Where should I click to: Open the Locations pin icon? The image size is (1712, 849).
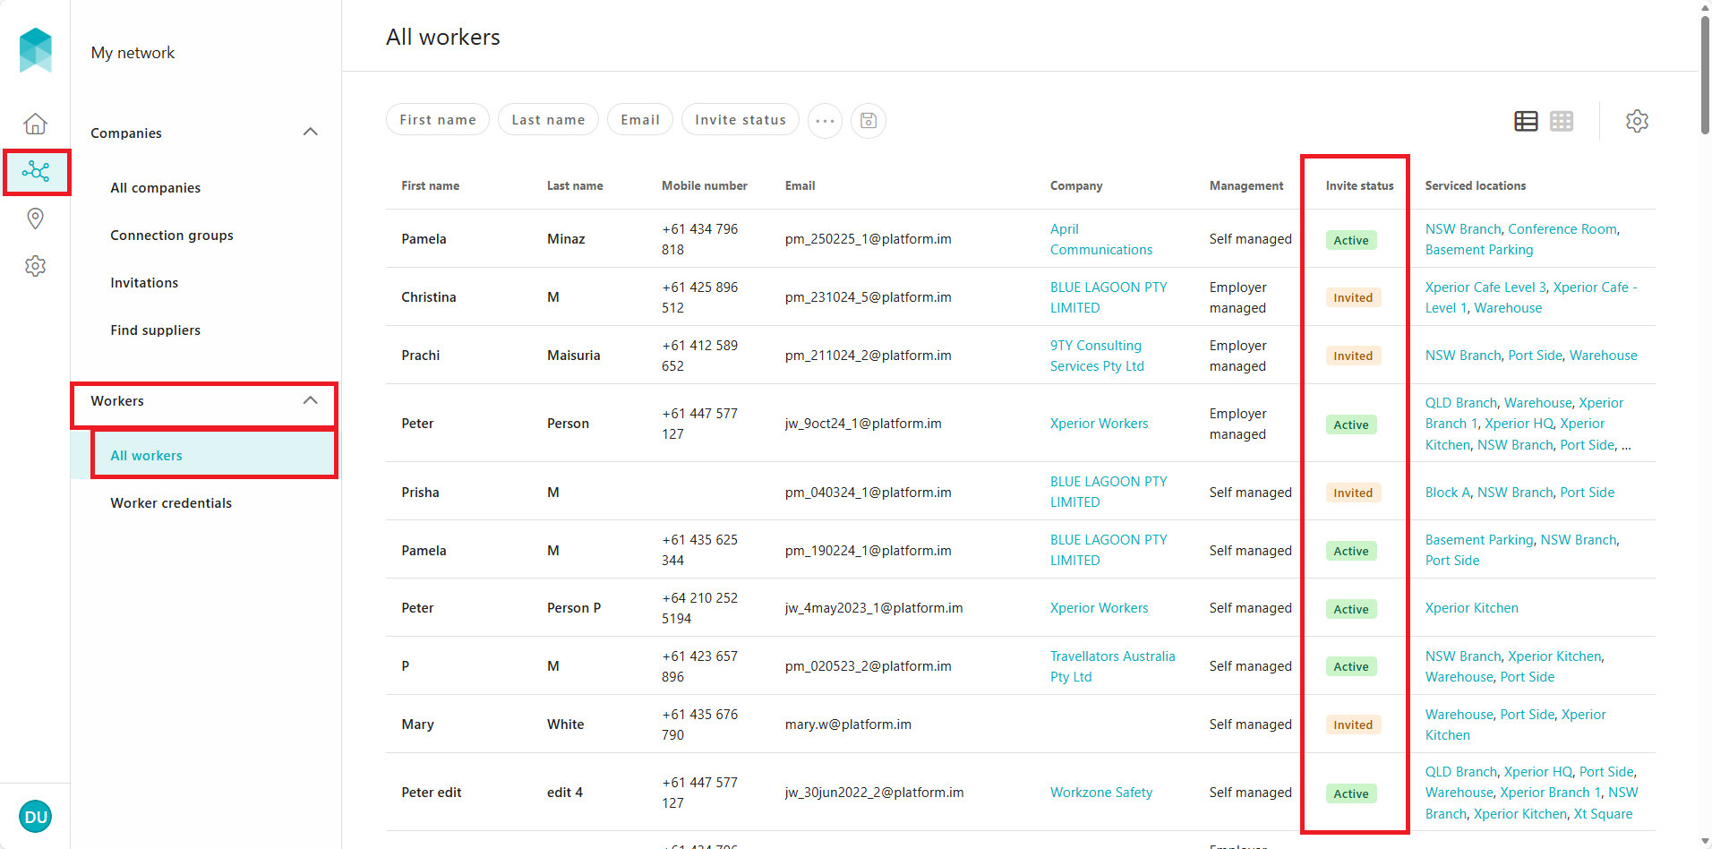35,219
